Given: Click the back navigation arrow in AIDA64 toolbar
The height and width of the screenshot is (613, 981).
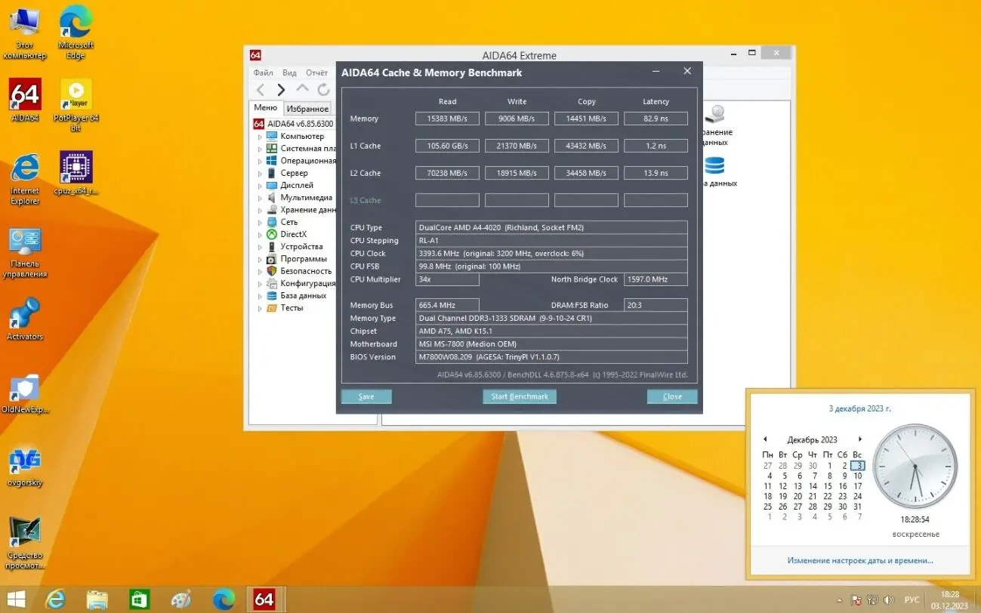Looking at the screenshot, I should (261, 88).
